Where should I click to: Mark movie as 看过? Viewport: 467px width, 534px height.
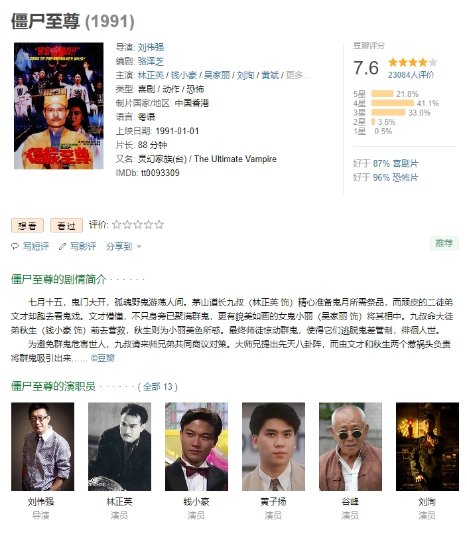[66, 225]
